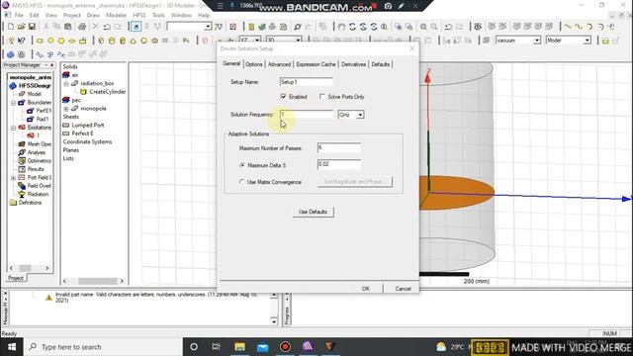Select Lumped Port in model tree
Image resolution: width=633 pixels, height=356 pixels.
pyautogui.click(x=88, y=126)
